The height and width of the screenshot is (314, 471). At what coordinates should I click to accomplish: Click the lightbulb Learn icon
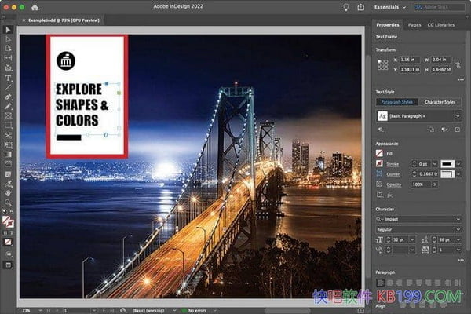pos(348,7)
